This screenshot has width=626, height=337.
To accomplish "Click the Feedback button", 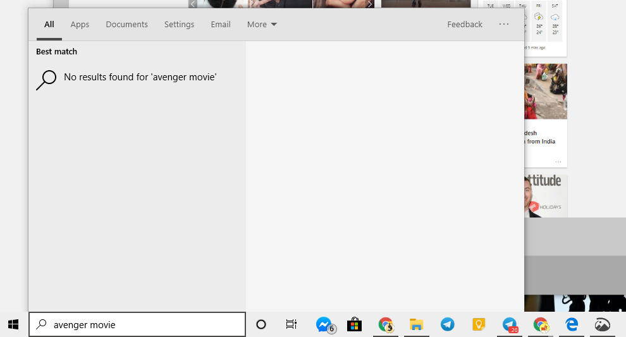I will pos(464,25).
